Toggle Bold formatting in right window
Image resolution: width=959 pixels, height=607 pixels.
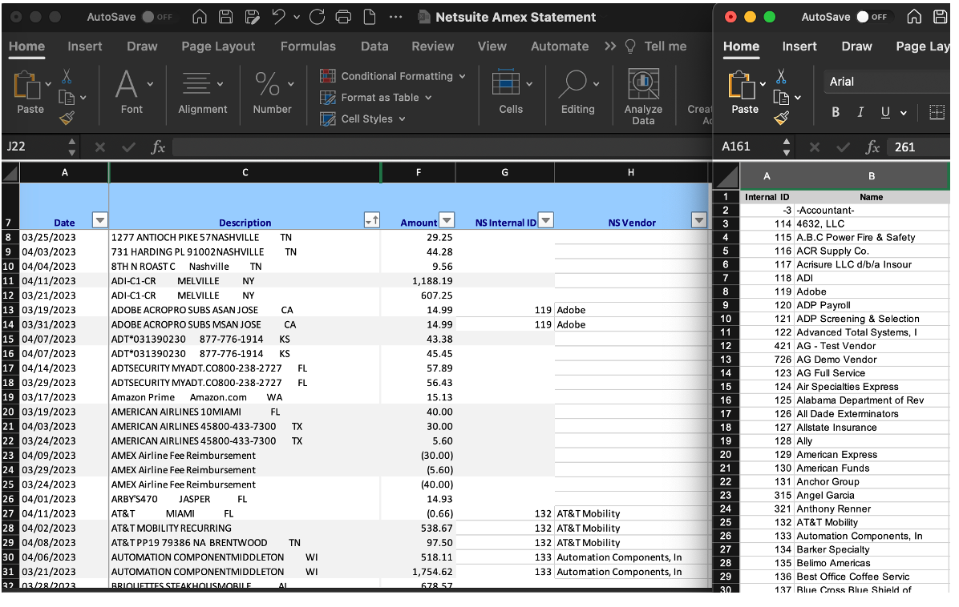[x=836, y=112]
